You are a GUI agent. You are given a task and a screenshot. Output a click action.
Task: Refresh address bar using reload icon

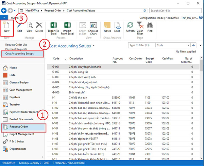click(145, 11)
